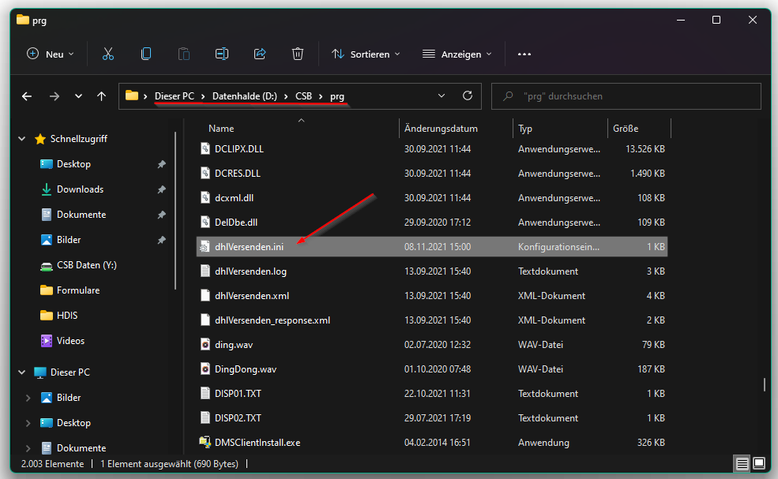Screen dimensions: 778x479
Task: Select Desktop in Schnellzugriff
Action: [73, 164]
